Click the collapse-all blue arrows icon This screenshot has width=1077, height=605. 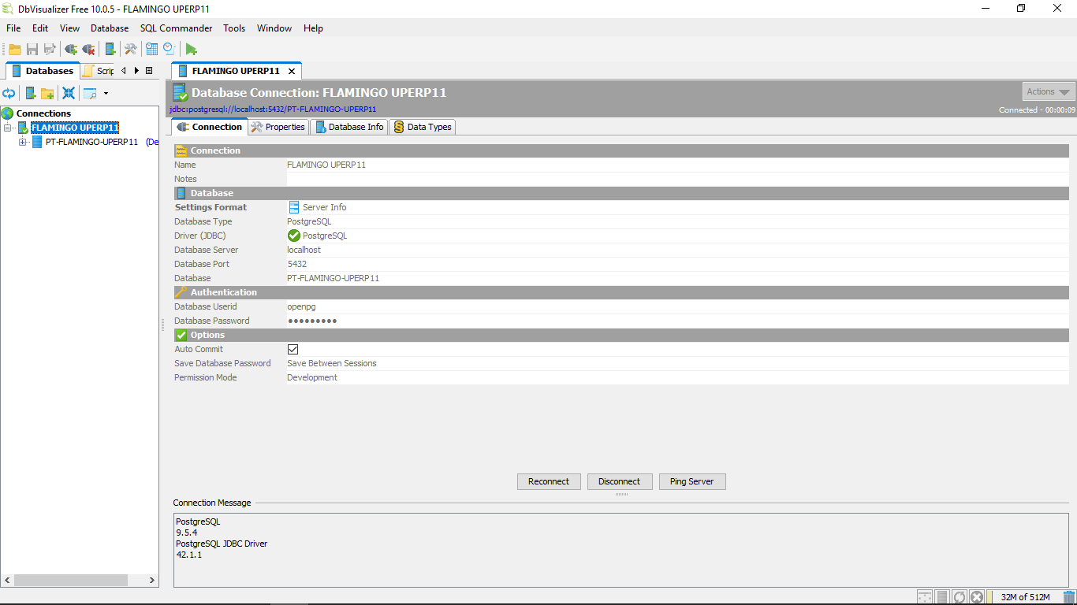coord(69,93)
